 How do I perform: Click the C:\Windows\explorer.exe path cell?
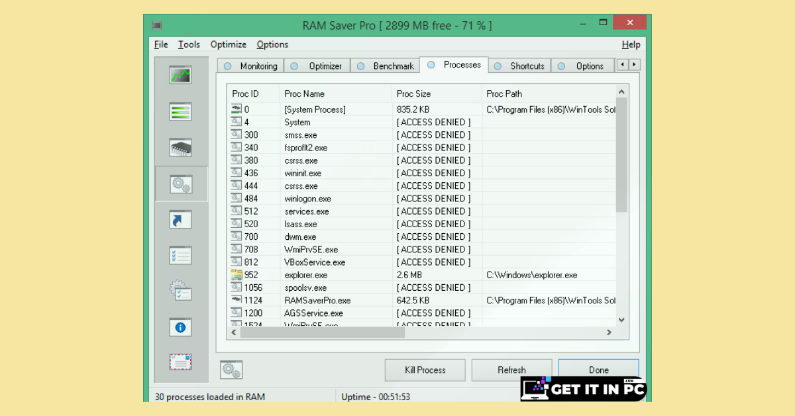point(531,275)
